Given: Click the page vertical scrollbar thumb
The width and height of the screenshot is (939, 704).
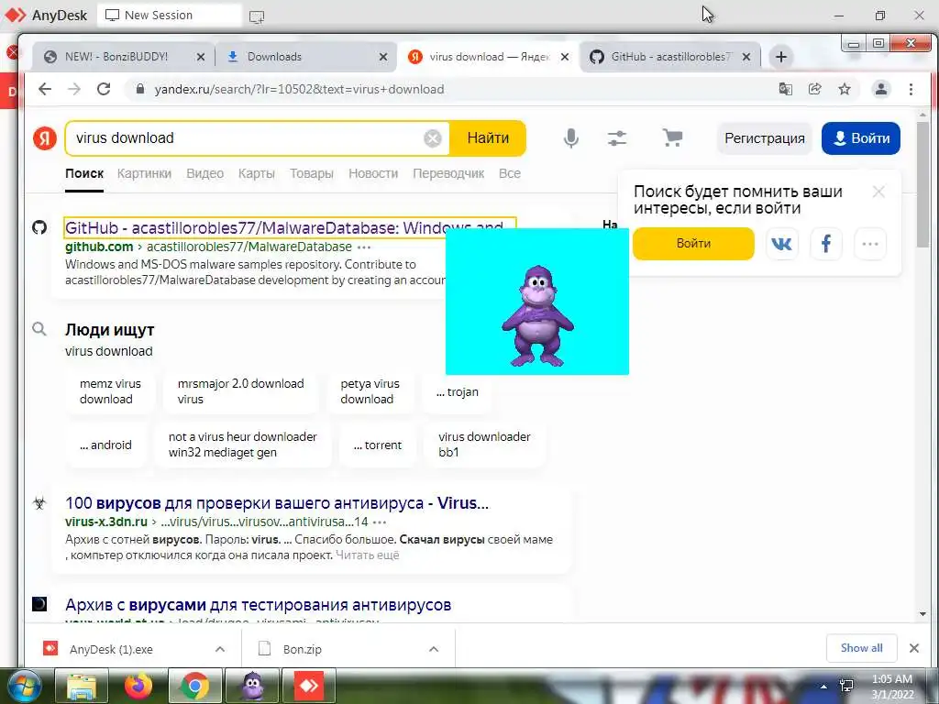Looking at the screenshot, I should tap(922, 185).
